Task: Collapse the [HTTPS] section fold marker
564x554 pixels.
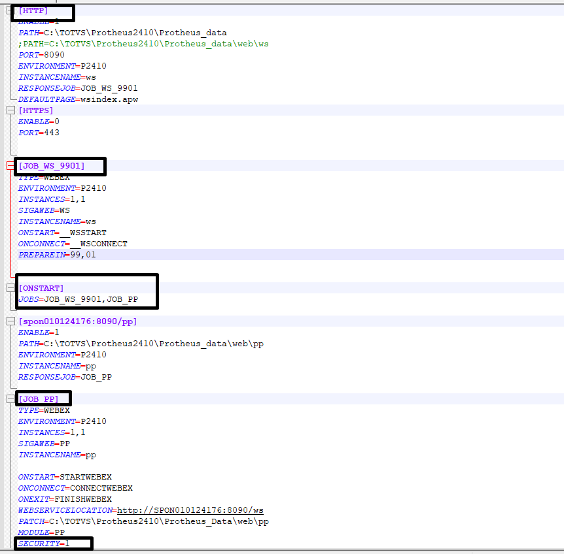Action: (x=10, y=110)
